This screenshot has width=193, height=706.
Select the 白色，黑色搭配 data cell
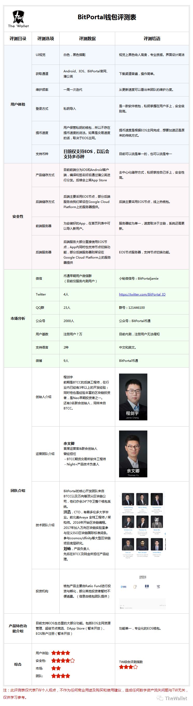[x=87, y=55]
